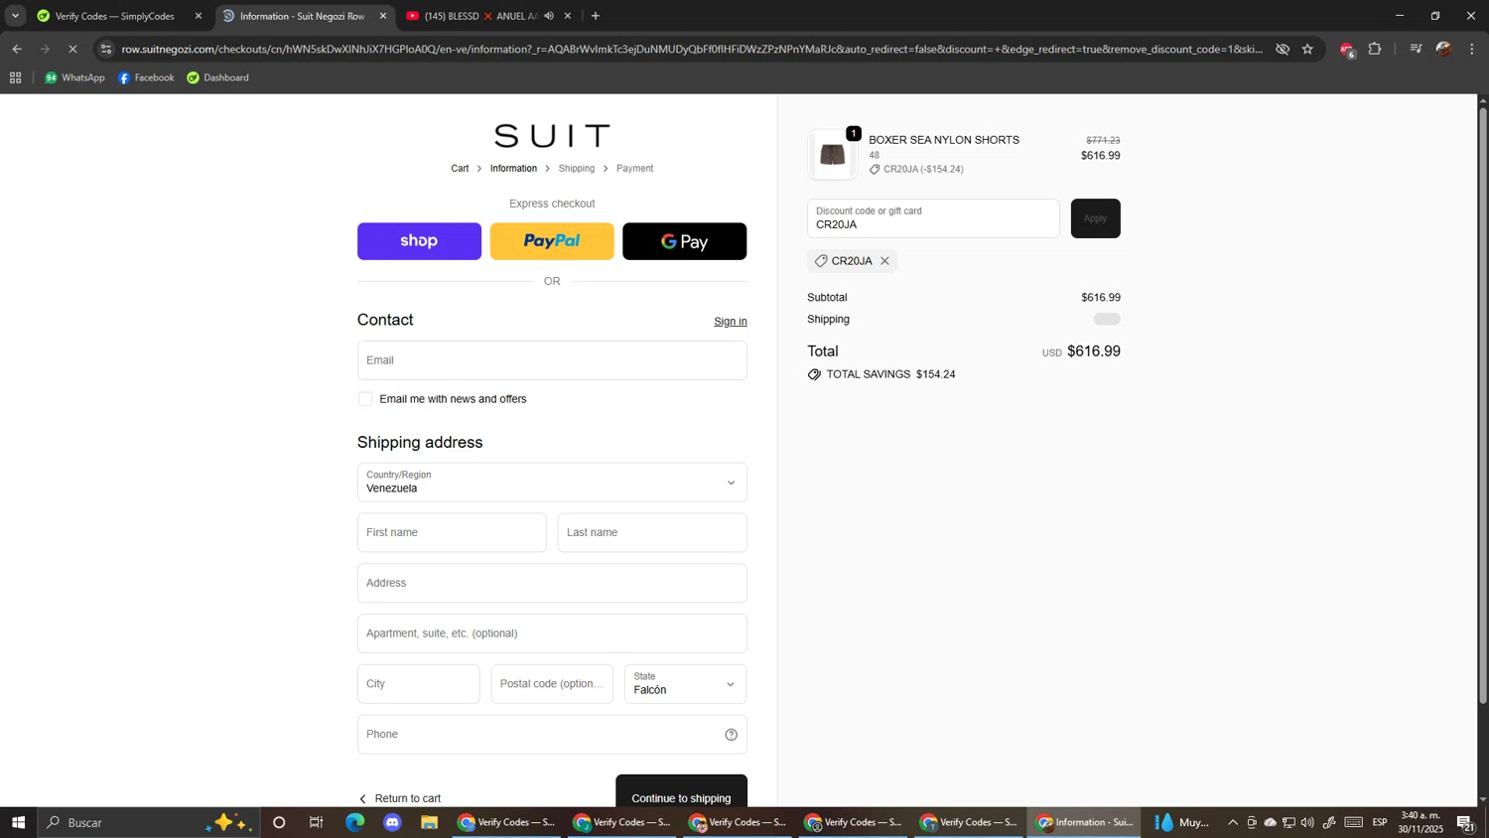The width and height of the screenshot is (1489, 838).
Task: Open Cortana circle icon on taskbar
Action: pos(279,823)
